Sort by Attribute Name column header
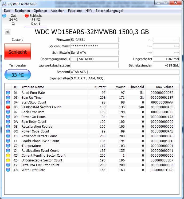The height and width of the screenshot is (199, 184). click(54, 87)
